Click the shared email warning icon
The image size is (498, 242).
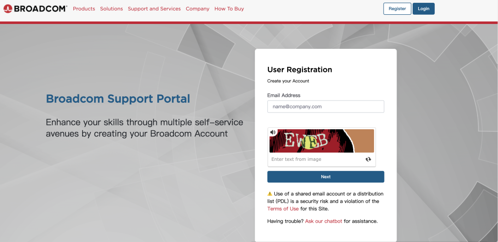(270, 194)
